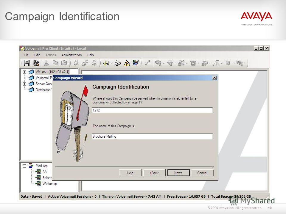This screenshot has width=286, height=214.
Task: Click the configuration actions chart icon
Action: [x=181, y=63]
